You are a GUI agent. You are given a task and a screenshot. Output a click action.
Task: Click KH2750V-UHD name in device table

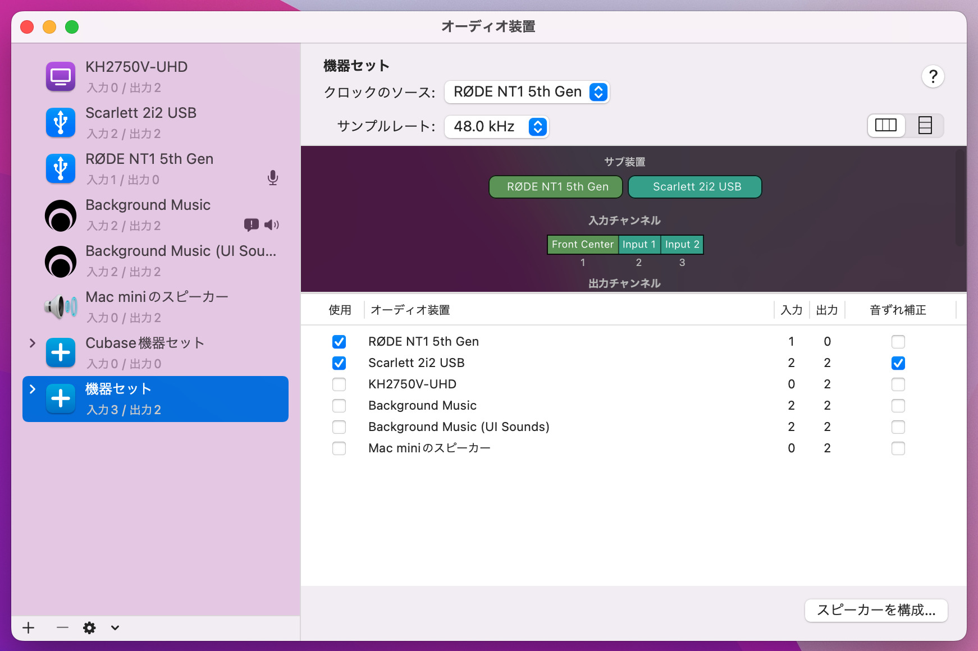pyautogui.click(x=413, y=384)
